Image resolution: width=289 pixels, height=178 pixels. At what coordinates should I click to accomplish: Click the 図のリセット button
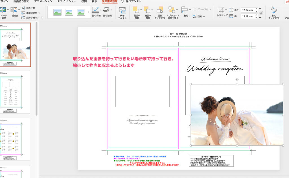(32, 17)
